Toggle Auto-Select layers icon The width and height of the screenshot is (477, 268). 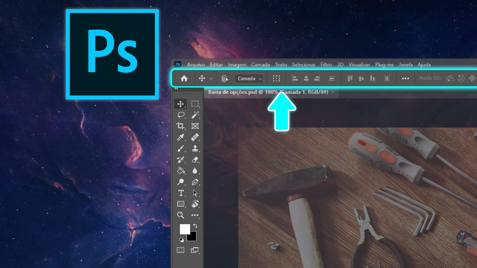(x=225, y=78)
